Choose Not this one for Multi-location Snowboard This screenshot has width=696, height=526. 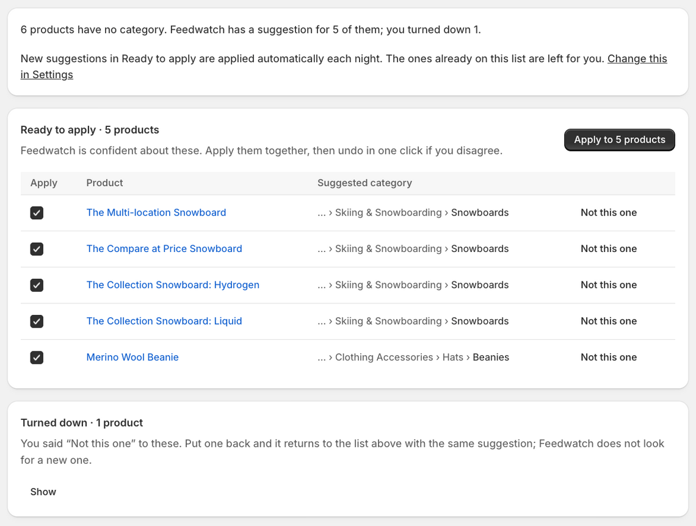[x=609, y=212]
